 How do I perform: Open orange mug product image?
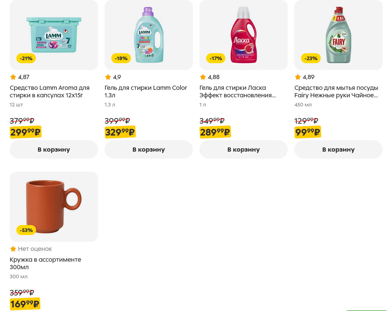click(54, 207)
